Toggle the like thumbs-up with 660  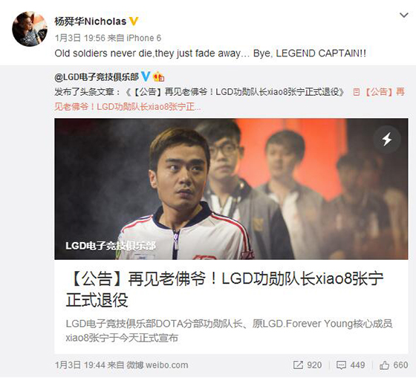[x=394, y=365]
